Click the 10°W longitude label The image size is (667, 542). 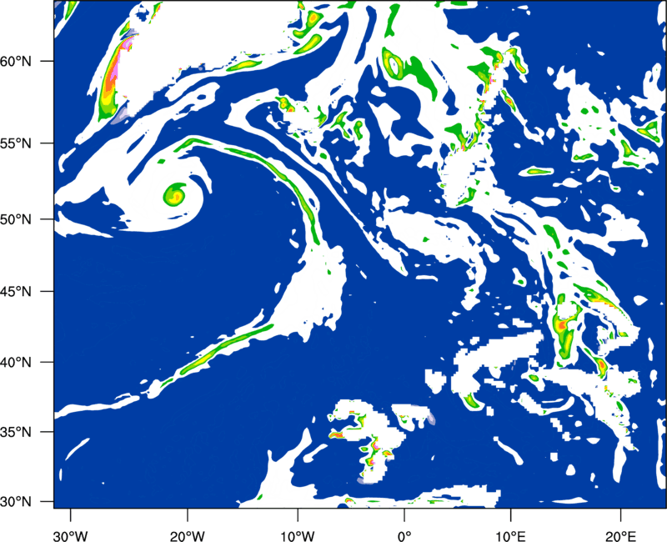[297, 536]
